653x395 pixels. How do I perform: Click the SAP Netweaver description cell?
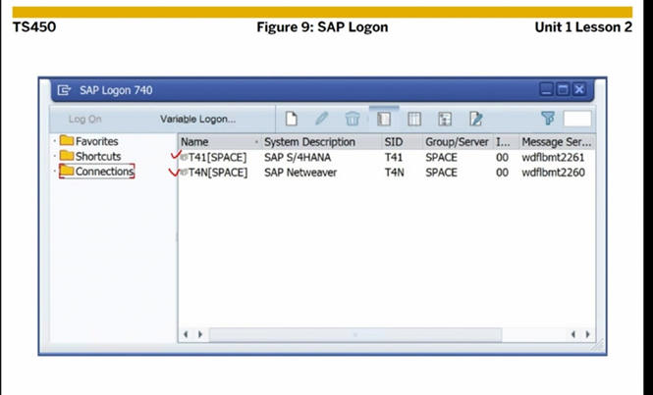[x=300, y=173]
